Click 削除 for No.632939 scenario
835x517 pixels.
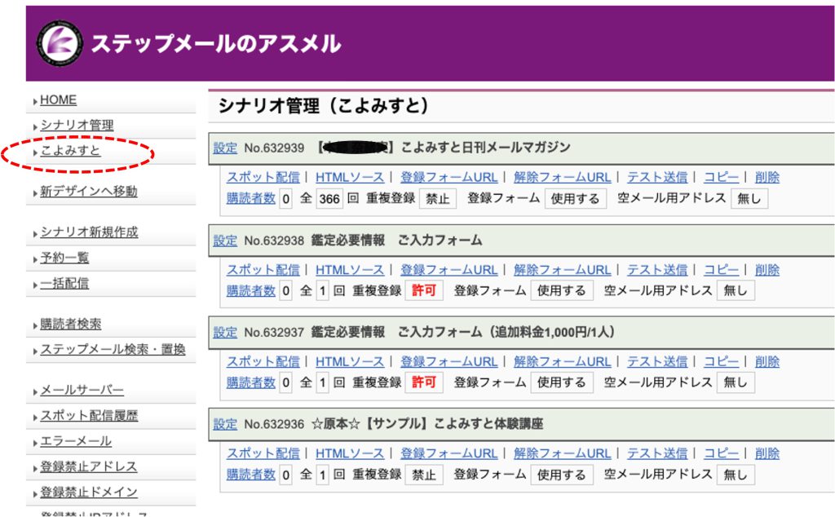coord(767,177)
